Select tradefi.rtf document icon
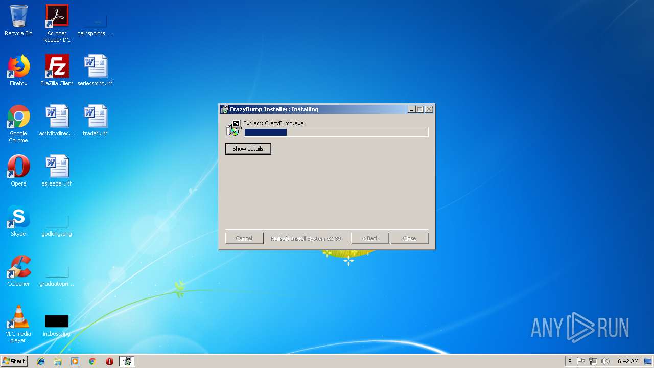Image resolution: width=654 pixels, height=368 pixels. point(95,121)
